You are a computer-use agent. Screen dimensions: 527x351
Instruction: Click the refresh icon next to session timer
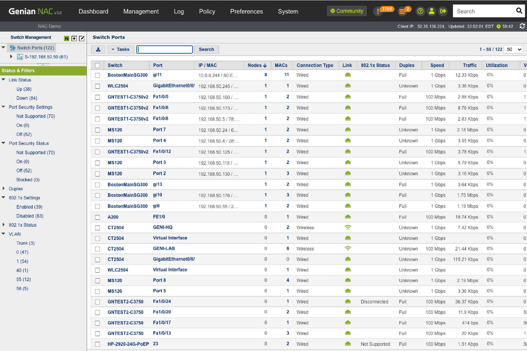click(522, 26)
